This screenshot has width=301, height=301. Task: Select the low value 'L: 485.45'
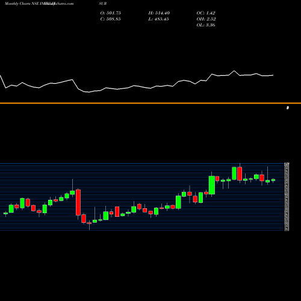point(158,19)
